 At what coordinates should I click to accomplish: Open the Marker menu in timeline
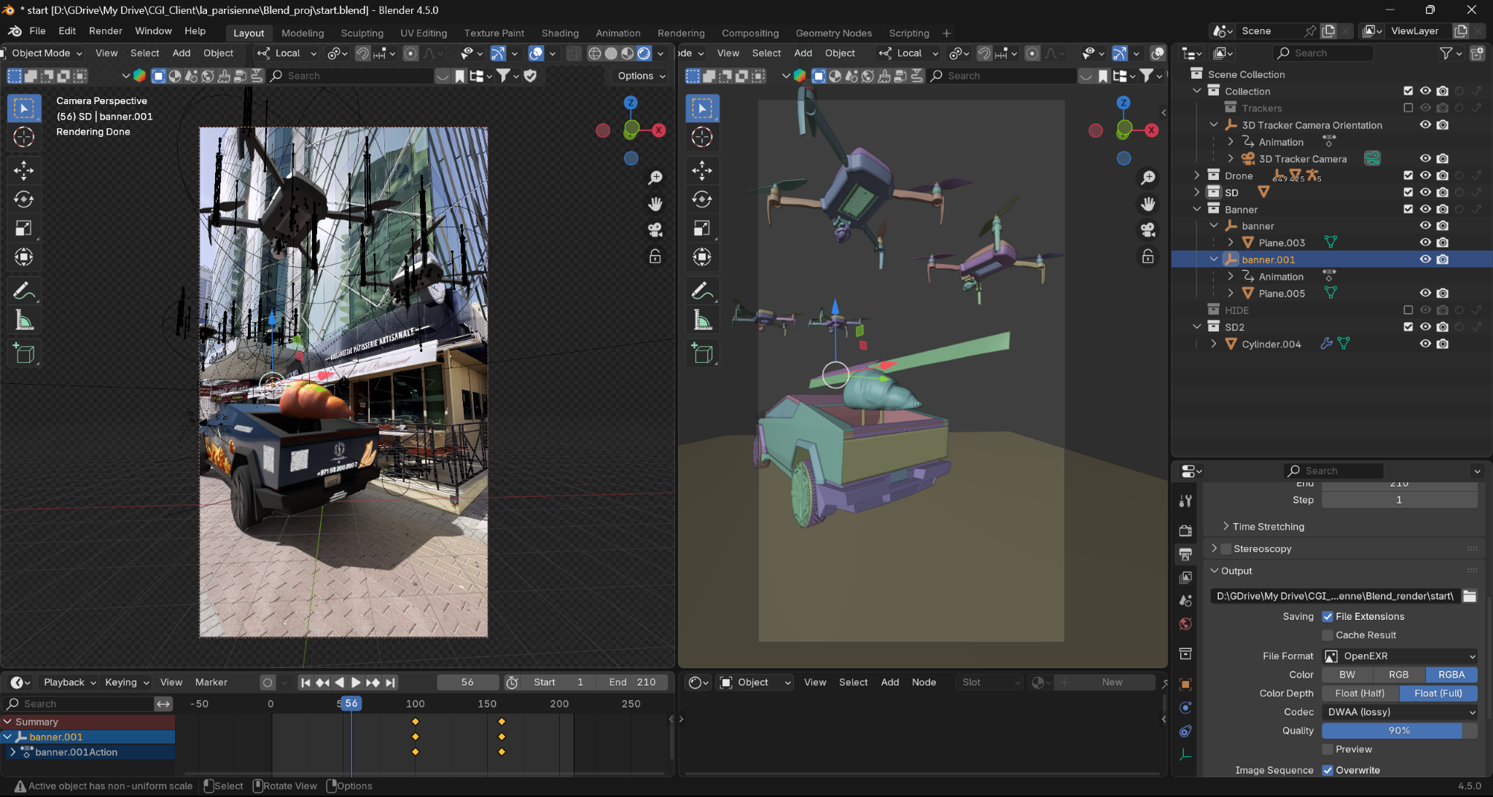tap(211, 683)
